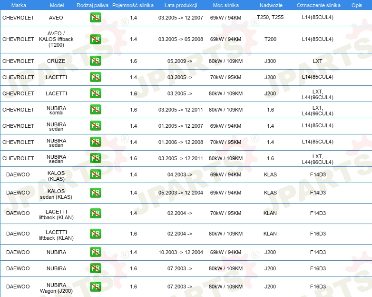372x297 pixels.
Task: Click the Model column header
Action: pos(57,5)
